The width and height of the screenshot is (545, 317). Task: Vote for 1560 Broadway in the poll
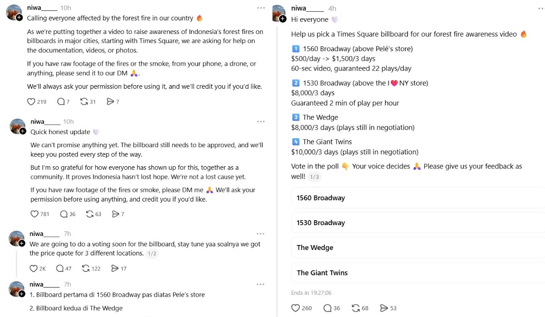pos(418,198)
